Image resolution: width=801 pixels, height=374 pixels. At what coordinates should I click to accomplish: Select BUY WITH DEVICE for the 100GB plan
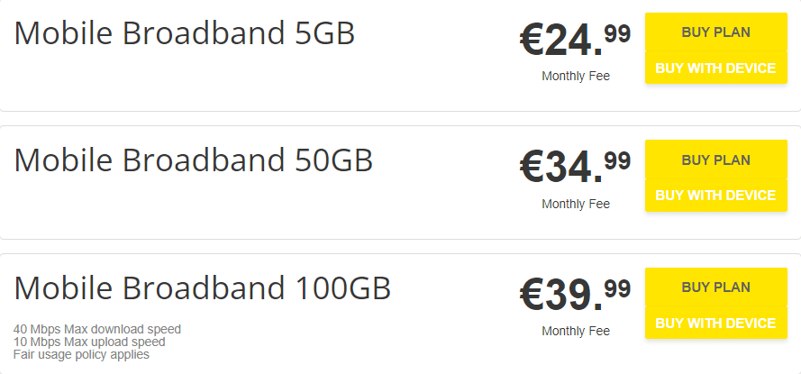[715, 323]
